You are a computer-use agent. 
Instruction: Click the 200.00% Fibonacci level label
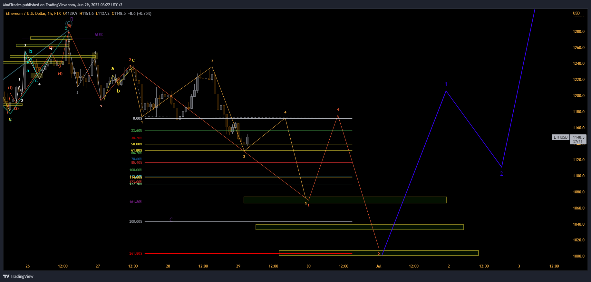pos(136,221)
